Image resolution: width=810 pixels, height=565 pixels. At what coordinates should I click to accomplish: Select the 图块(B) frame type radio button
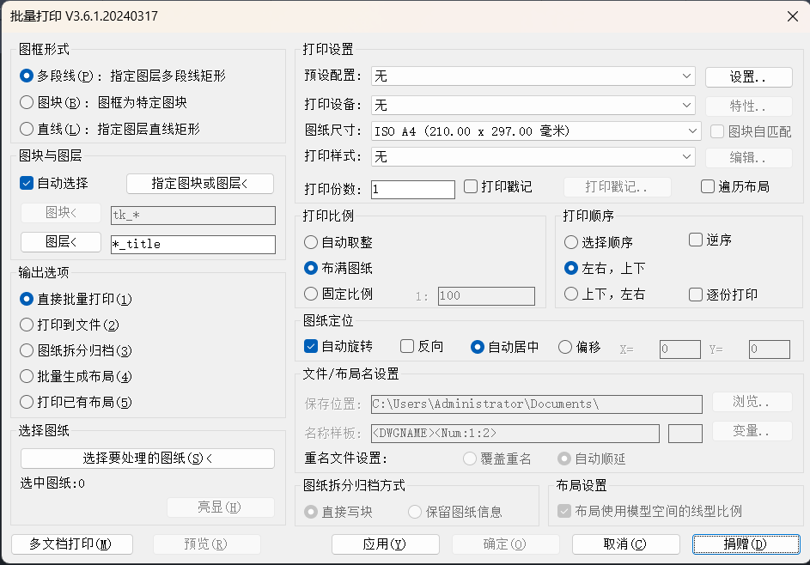(27, 102)
